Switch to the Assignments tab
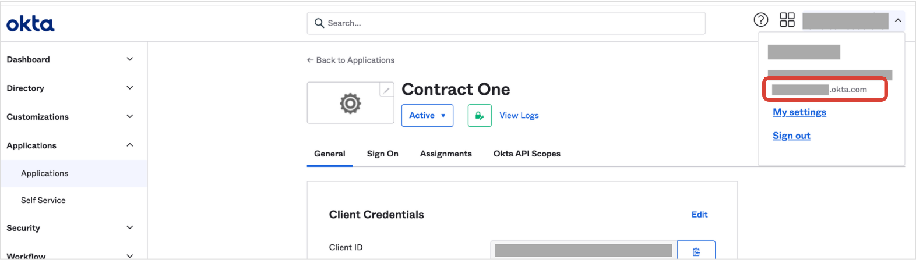The width and height of the screenshot is (916, 260). pos(446,154)
